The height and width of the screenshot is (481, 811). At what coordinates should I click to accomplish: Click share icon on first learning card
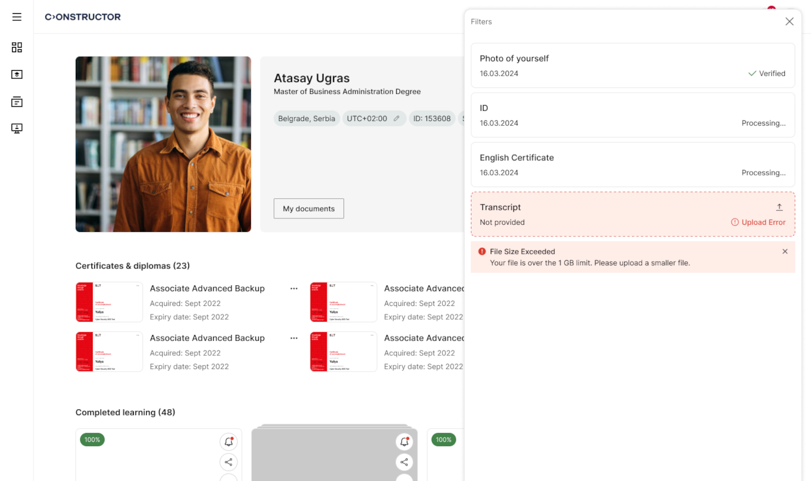(x=229, y=462)
